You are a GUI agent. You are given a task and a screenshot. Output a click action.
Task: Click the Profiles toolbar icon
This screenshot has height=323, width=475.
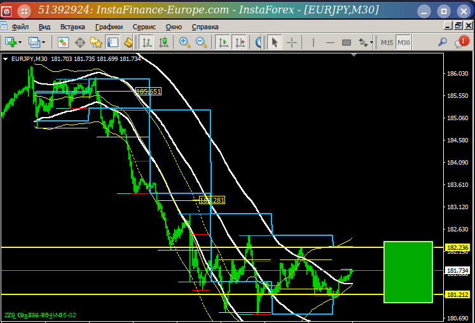tap(34, 42)
